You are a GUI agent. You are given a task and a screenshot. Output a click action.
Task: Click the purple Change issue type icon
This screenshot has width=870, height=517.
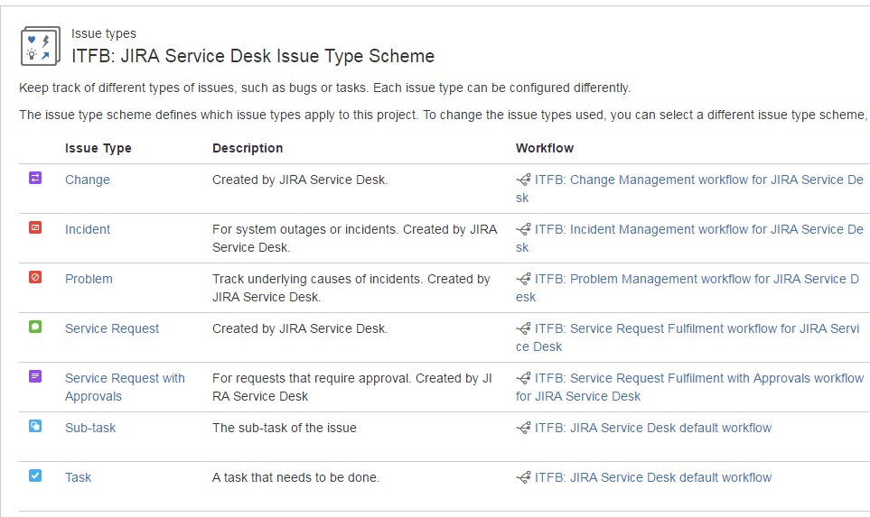click(x=35, y=178)
